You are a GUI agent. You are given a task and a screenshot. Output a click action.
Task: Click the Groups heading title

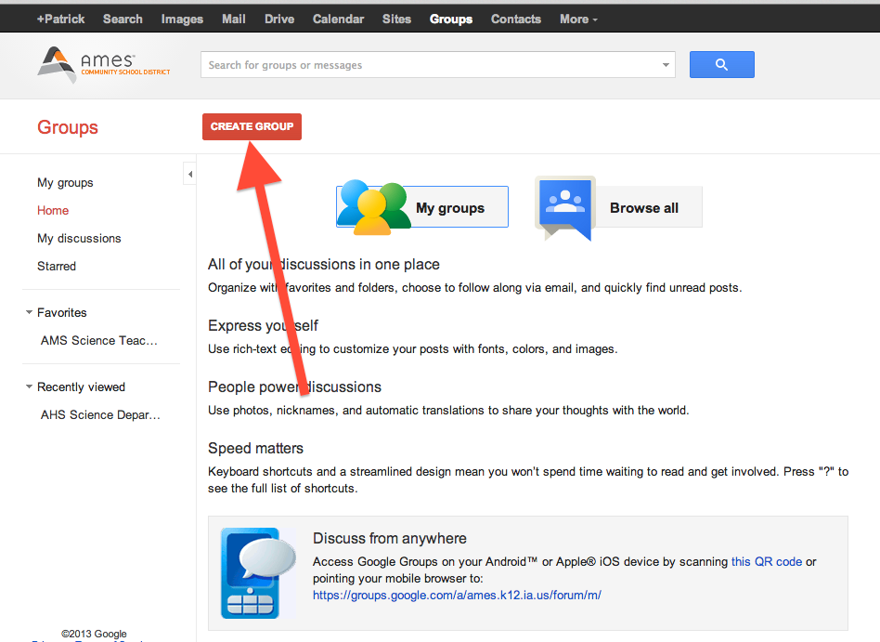68,127
